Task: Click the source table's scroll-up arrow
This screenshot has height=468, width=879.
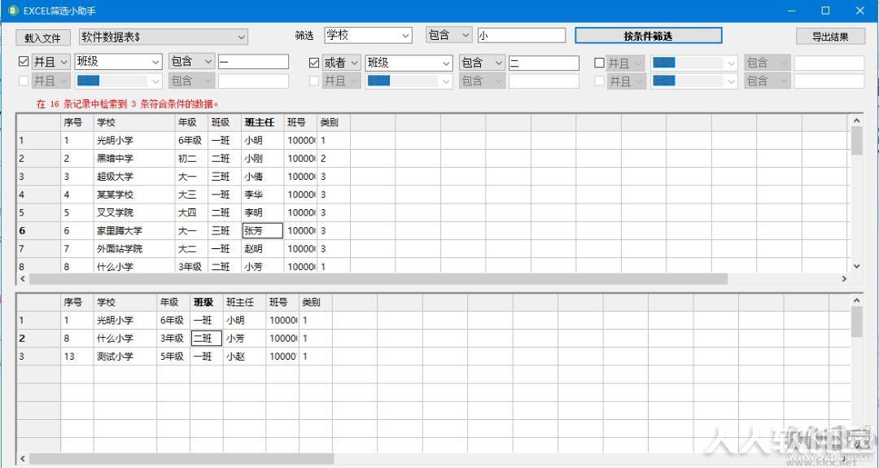Action: click(856, 120)
